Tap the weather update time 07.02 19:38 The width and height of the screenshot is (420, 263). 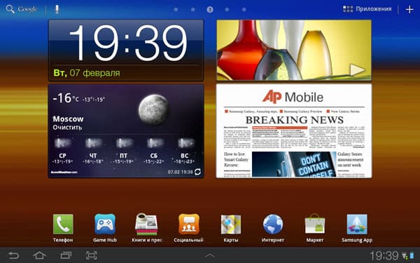[181, 172]
